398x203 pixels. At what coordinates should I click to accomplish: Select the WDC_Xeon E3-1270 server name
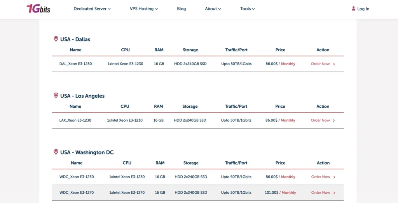click(x=77, y=192)
